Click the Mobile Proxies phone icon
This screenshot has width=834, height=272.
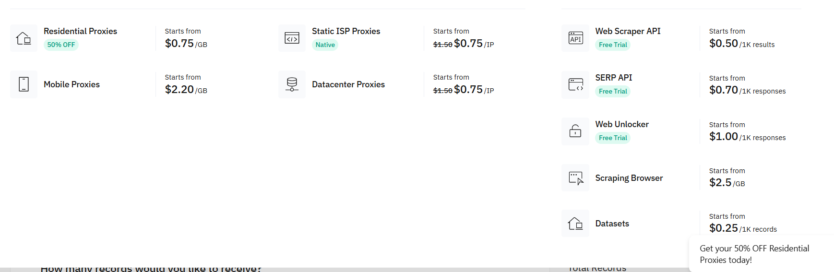(x=24, y=84)
